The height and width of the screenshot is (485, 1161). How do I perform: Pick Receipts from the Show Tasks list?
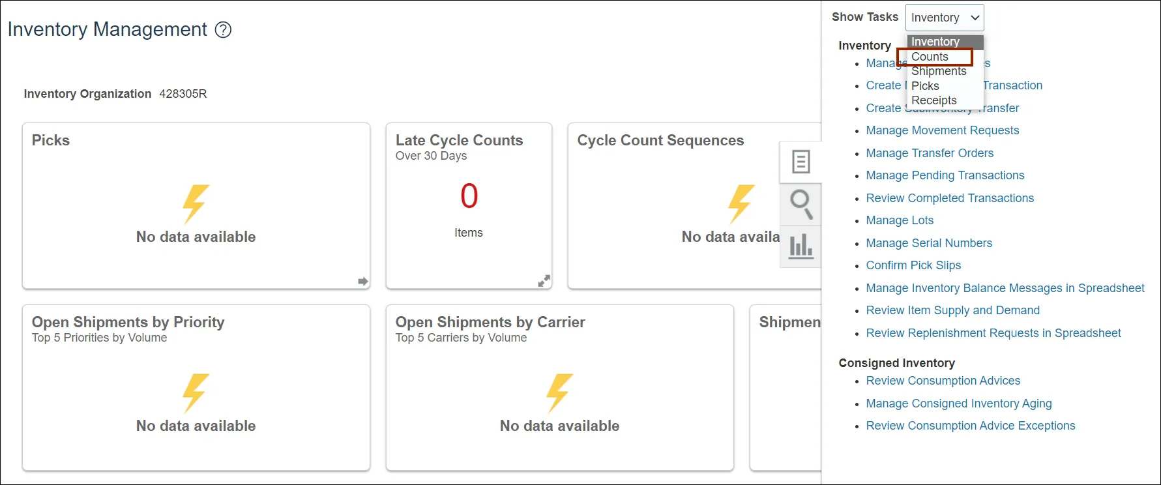[933, 100]
